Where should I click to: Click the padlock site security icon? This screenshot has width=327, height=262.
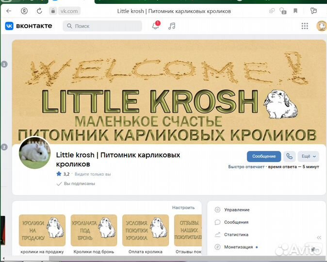(53, 11)
